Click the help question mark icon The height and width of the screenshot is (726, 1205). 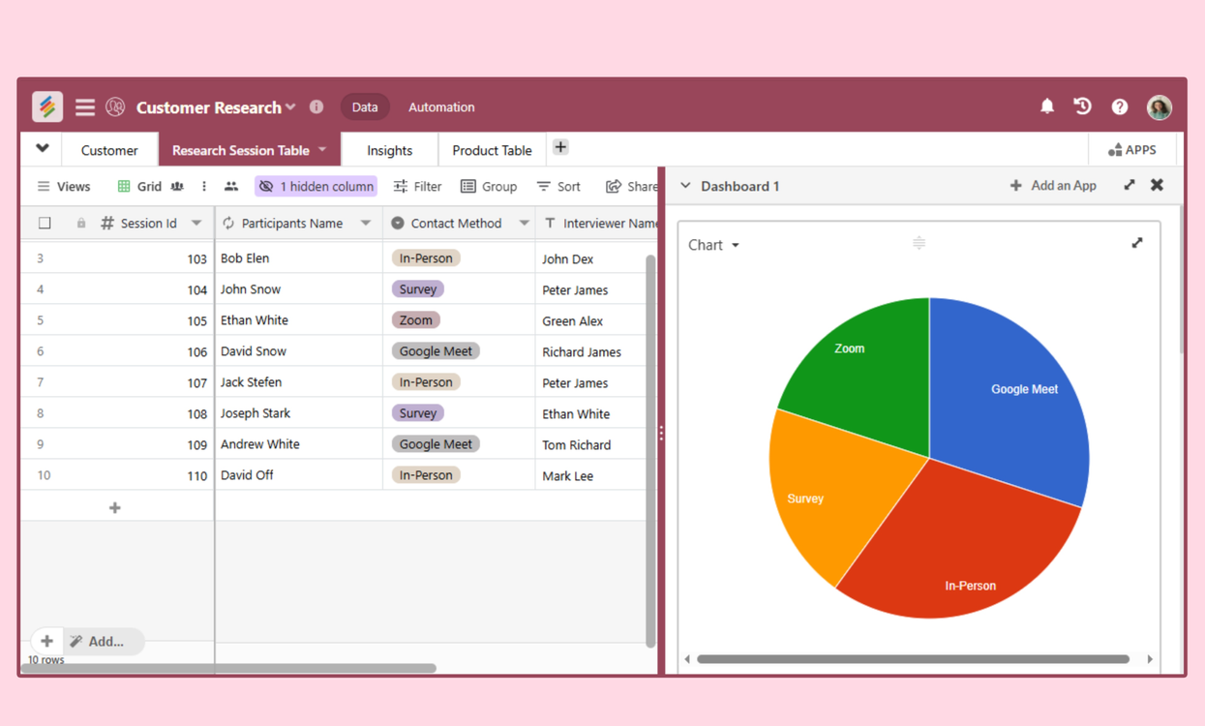click(x=1120, y=107)
